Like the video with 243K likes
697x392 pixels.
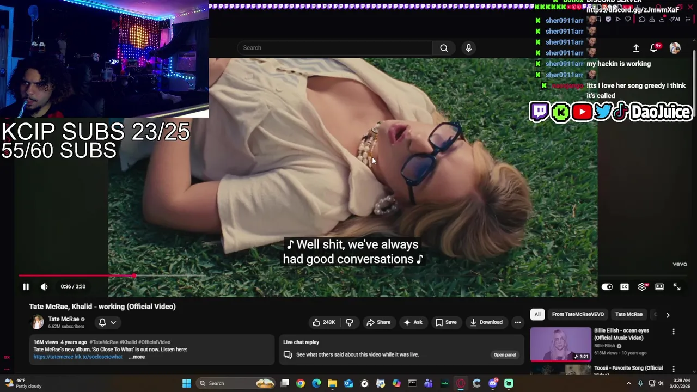pos(323,322)
